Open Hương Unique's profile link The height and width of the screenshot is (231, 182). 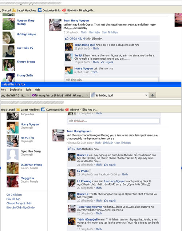tap(26, 34)
